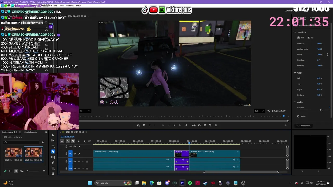Click the Fit frame button
This screenshot has height=187, width=333.
coord(311,38)
